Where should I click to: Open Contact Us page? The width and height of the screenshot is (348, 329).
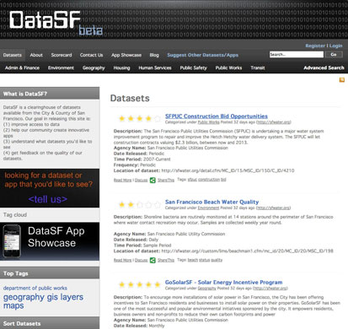91,55
